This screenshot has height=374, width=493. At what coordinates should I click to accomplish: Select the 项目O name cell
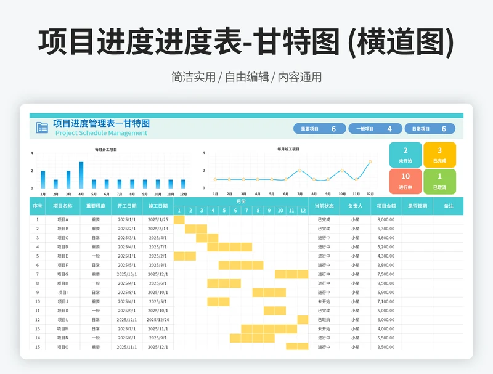(x=63, y=347)
